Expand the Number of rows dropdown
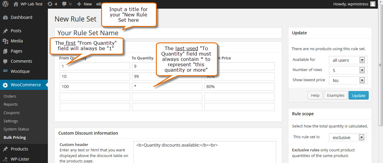 (x=348, y=70)
